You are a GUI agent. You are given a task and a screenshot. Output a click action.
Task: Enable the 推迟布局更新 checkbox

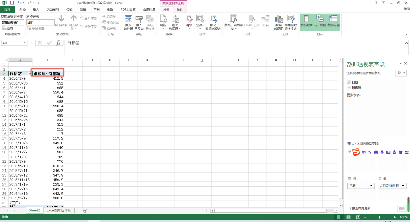tap(349, 208)
